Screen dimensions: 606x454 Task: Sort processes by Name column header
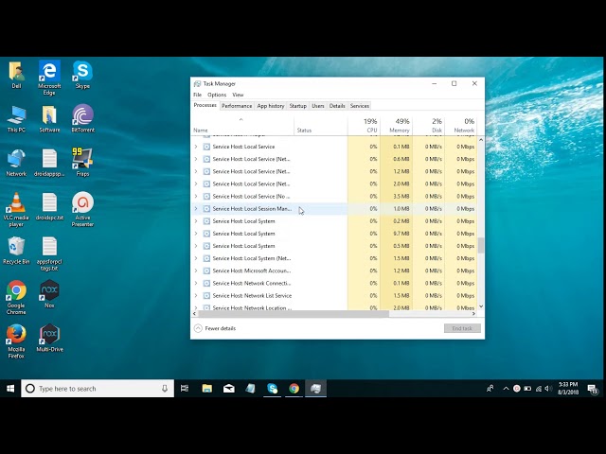(242, 126)
